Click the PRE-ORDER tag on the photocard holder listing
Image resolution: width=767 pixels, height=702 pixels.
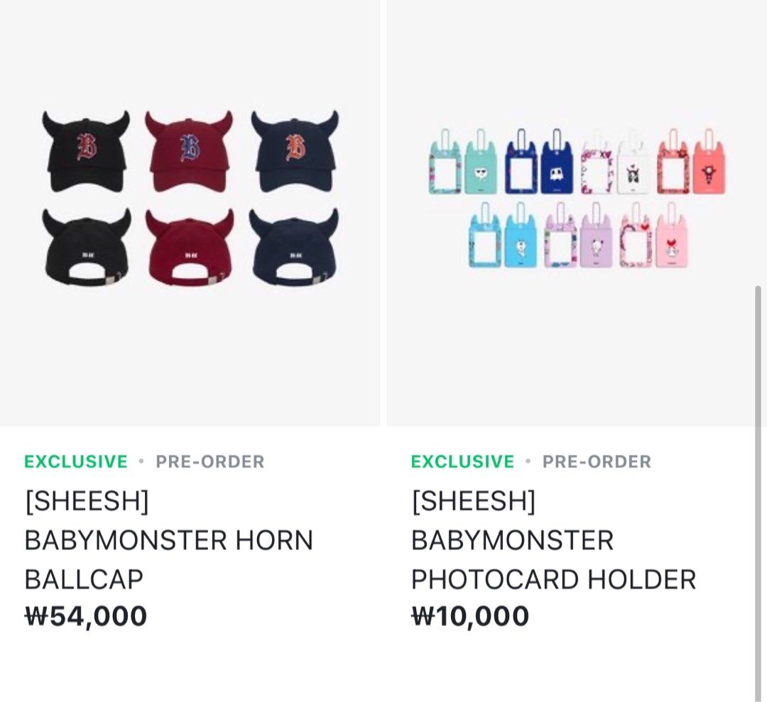596,461
